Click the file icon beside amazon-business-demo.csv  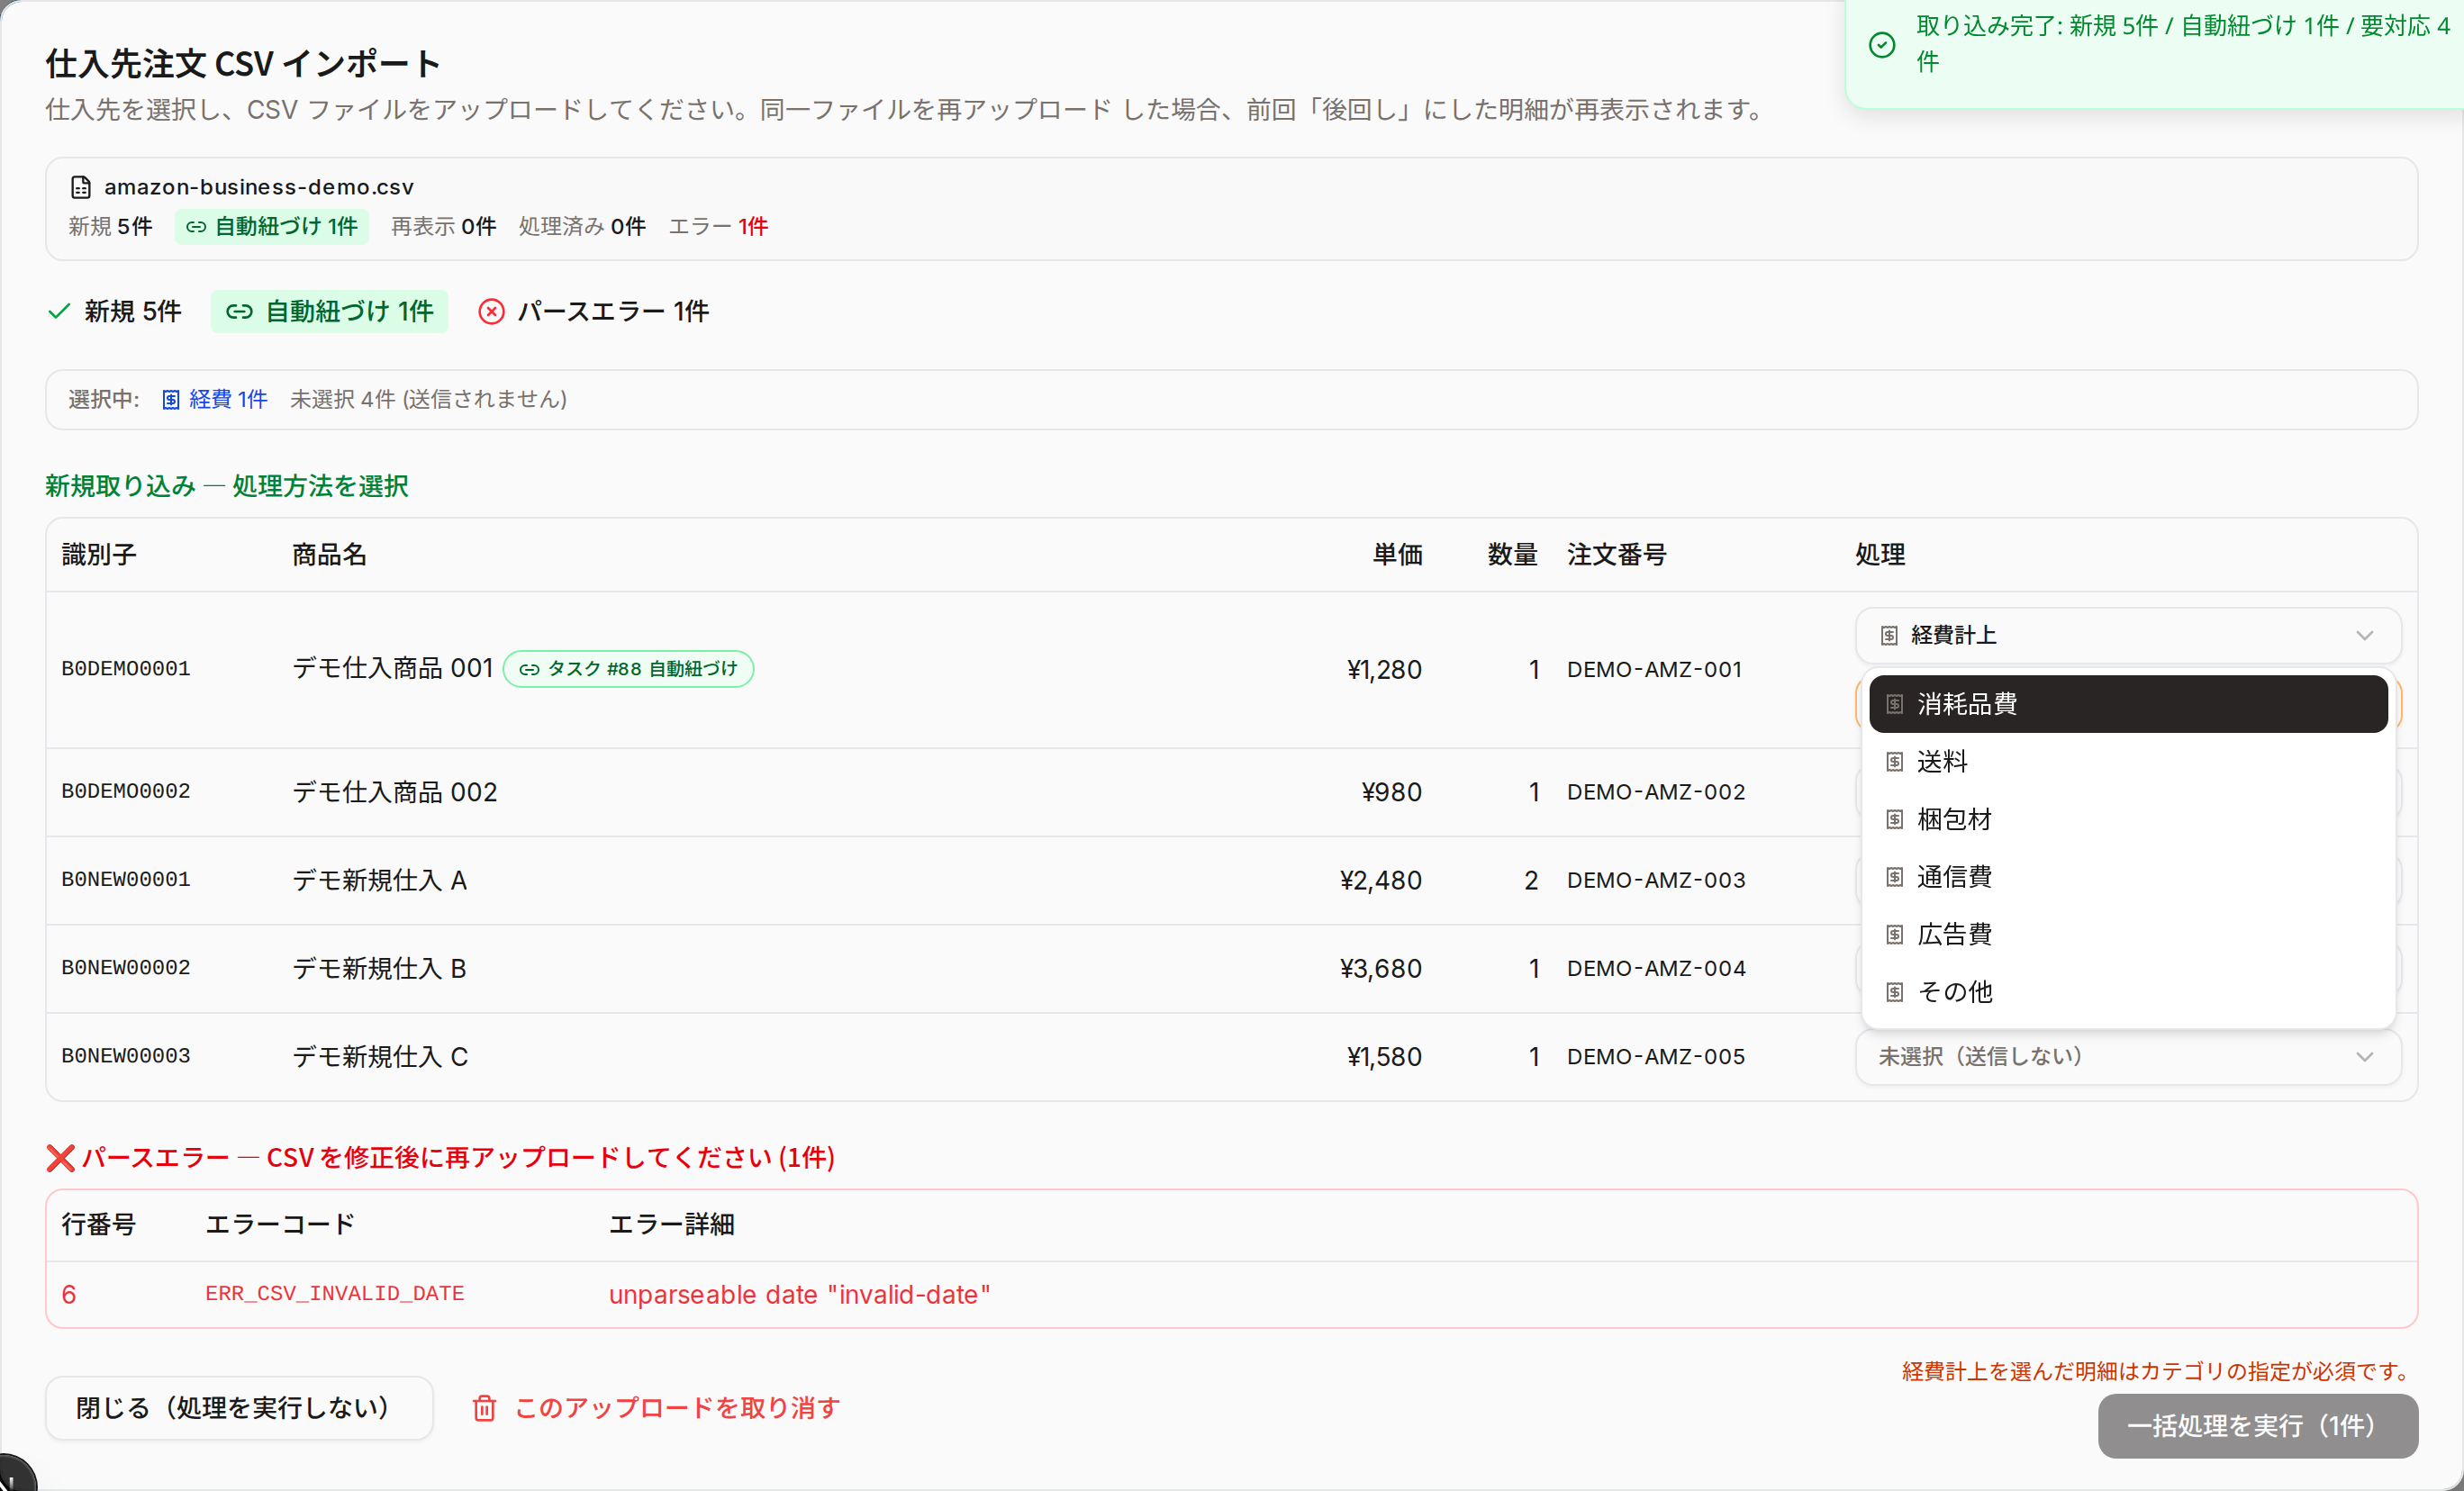(81, 187)
